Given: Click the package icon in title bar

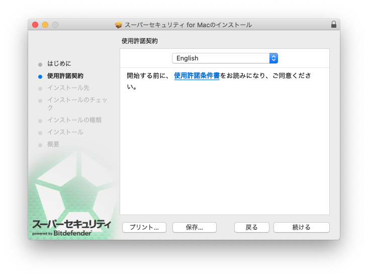Looking at the screenshot, I should [119, 25].
